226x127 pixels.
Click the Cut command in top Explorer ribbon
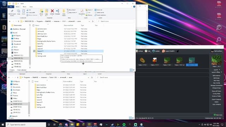tap(29, 10)
